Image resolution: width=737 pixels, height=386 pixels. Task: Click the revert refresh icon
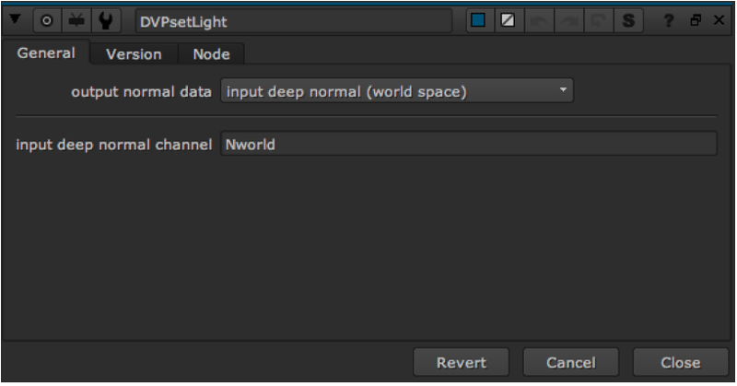(x=598, y=20)
